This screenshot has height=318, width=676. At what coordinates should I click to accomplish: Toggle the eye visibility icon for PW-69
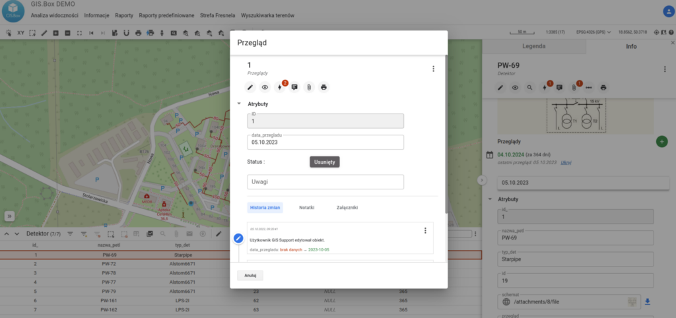[515, 87]
